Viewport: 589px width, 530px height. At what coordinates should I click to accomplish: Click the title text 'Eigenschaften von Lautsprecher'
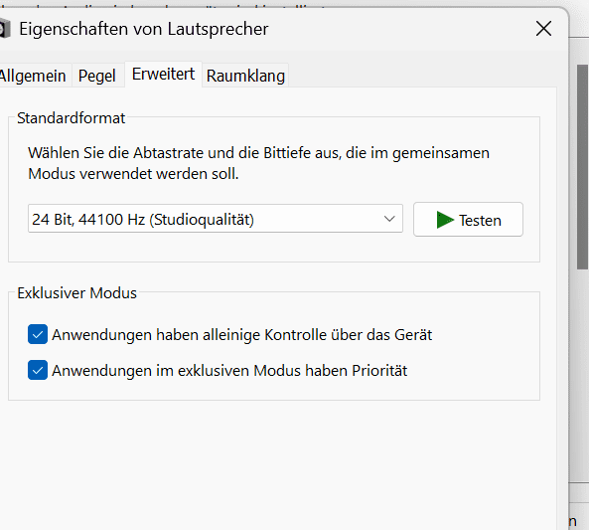coord(144,29)
